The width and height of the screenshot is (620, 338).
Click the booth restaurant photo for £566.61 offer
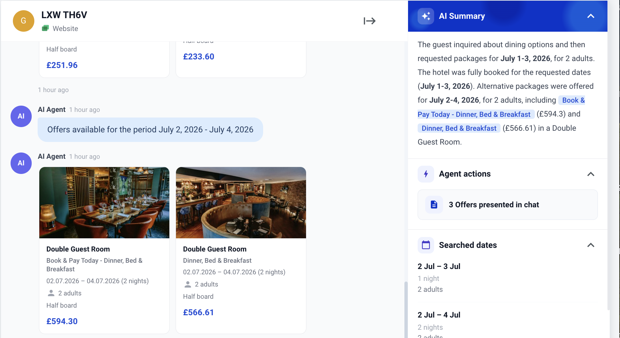pyautogui.click(x=241, y=203)
